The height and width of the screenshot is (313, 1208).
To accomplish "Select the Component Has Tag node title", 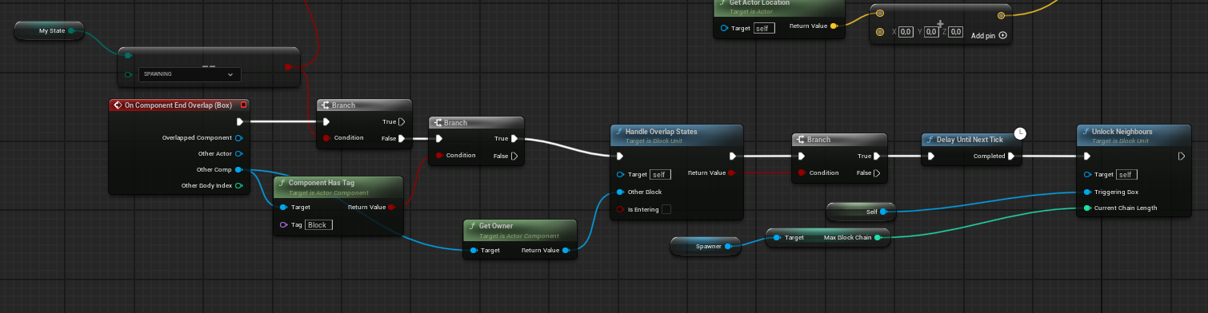I will pyautogui.click(x=321, y=183).
